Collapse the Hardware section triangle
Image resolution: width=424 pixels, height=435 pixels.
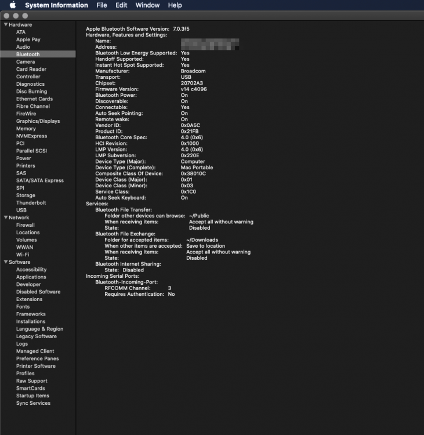click(6, 24)
